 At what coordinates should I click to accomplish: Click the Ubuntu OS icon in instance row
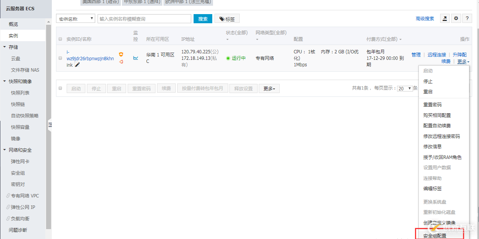click(x=121, y=61)
